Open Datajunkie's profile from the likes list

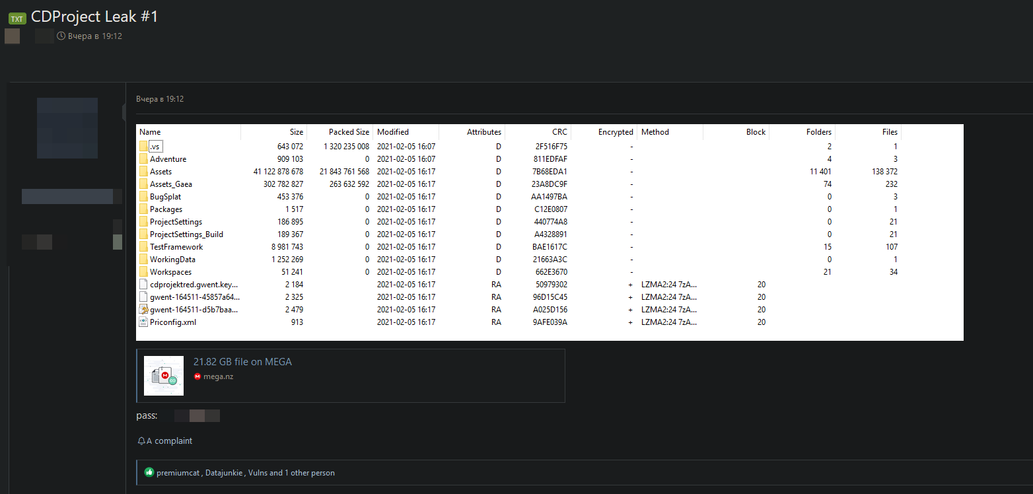[x=224, y=473]
